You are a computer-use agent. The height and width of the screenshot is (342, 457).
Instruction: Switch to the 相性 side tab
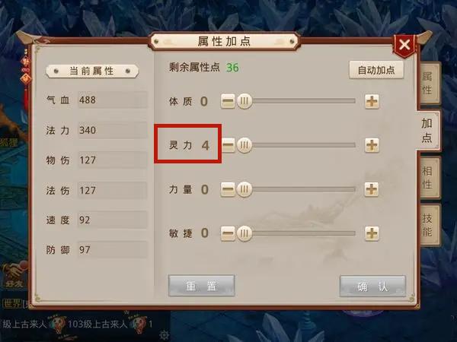(x=427, y=177)
